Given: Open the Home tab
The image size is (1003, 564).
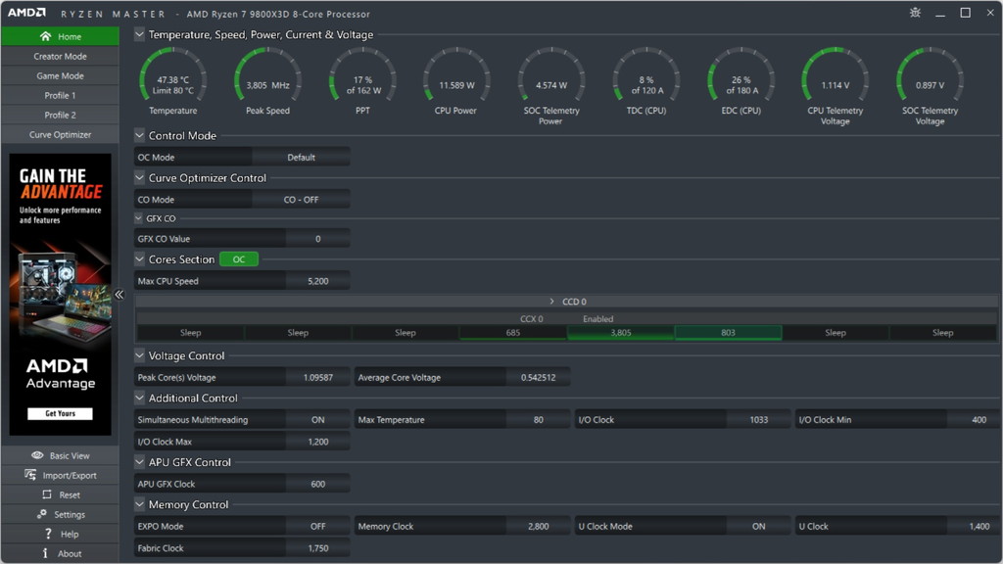Looking at the screenshot, I should [x=60, y=36].
